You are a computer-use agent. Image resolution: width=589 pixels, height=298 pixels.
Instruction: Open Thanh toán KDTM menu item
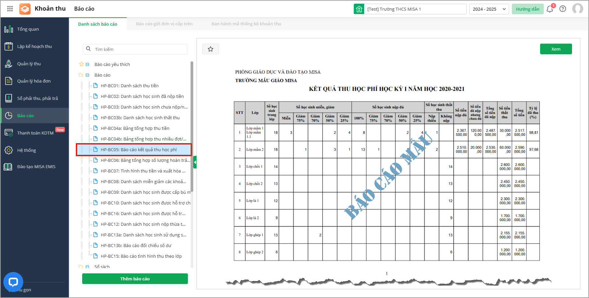pyautogui.click(x=35, y=133)
